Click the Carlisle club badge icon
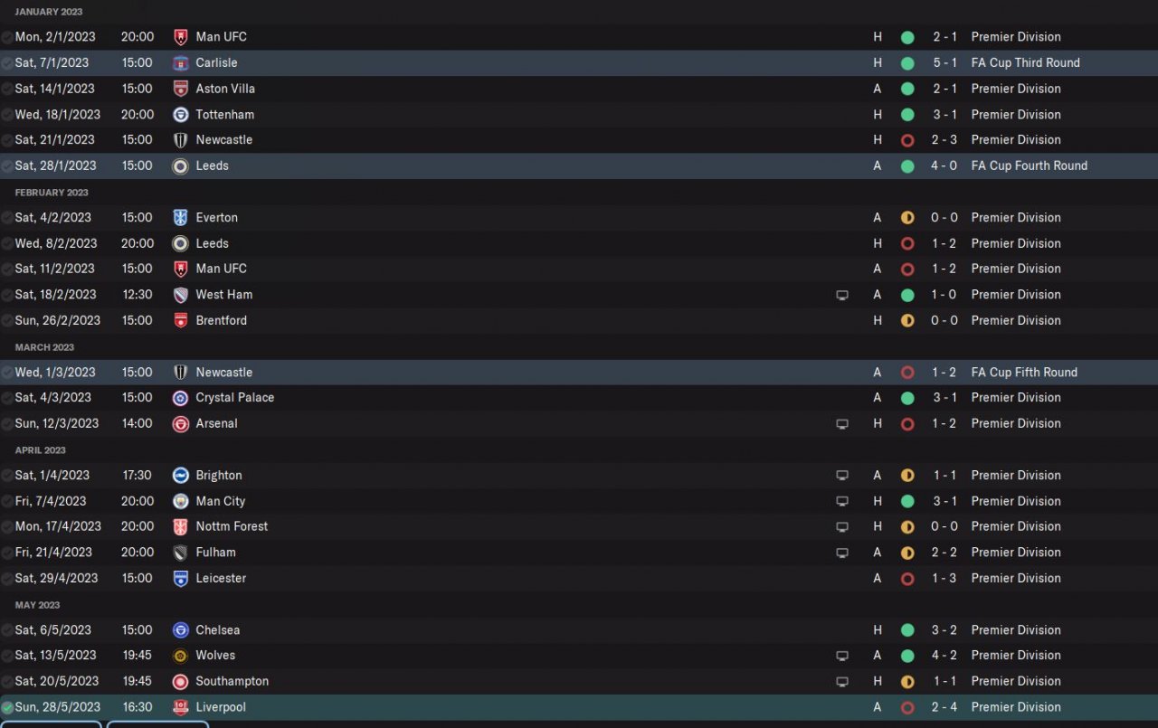Screen dimensions: 1158x728 pyautogui.click(x=180, y=63)
